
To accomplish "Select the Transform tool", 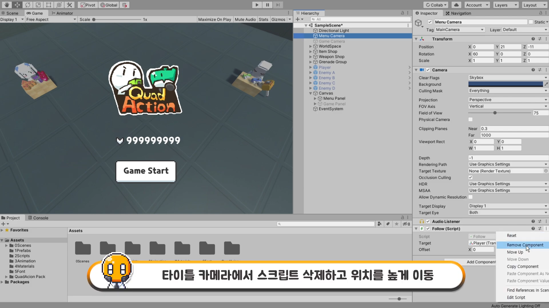I will (59, 5).
